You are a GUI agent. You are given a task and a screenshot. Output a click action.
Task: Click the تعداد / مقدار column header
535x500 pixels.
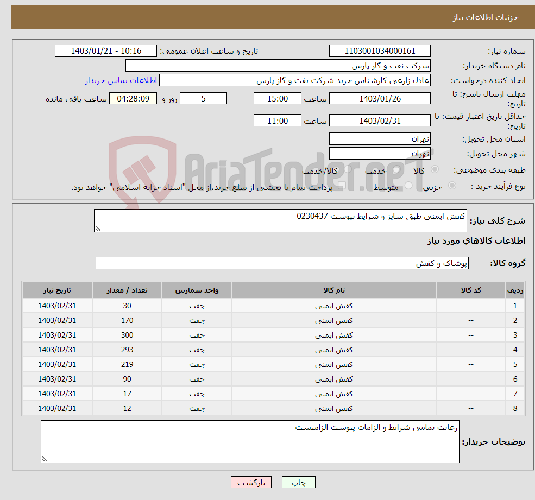coord(127,290)
